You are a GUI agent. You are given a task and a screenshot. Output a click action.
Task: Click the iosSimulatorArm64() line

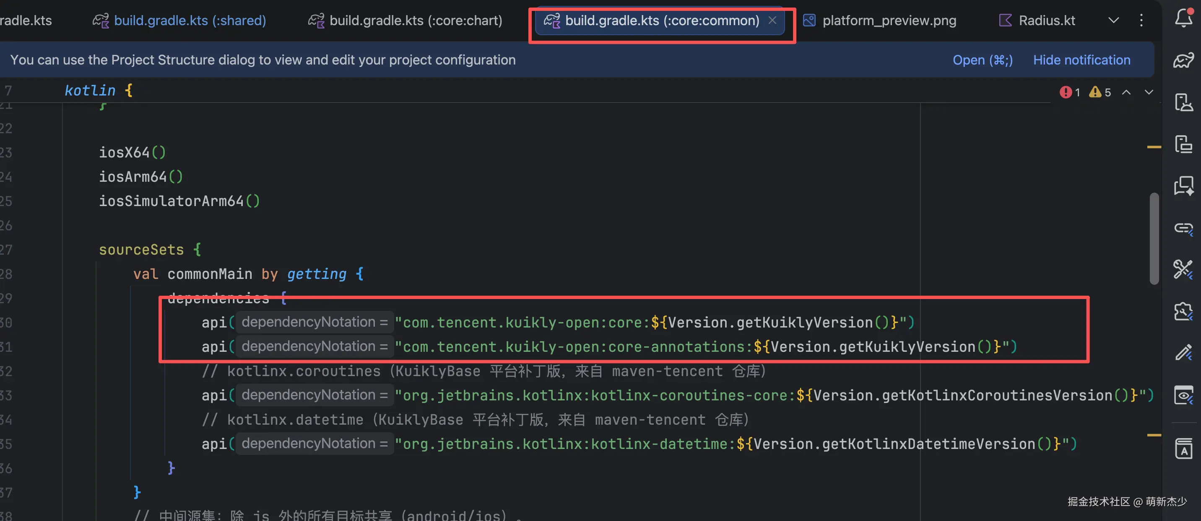(x=179, y=201)
